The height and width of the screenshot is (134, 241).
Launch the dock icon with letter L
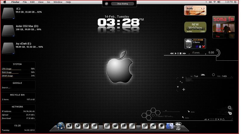coord(69,126)
